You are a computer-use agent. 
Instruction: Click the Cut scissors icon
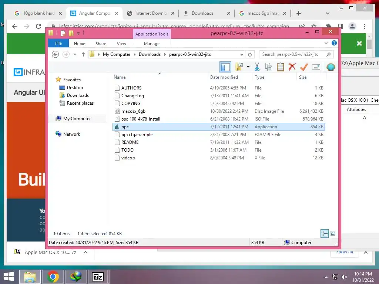click(257, 67)
